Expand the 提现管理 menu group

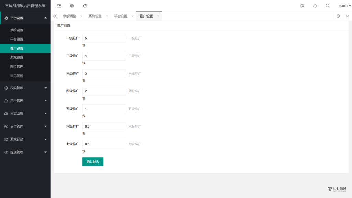25,152
